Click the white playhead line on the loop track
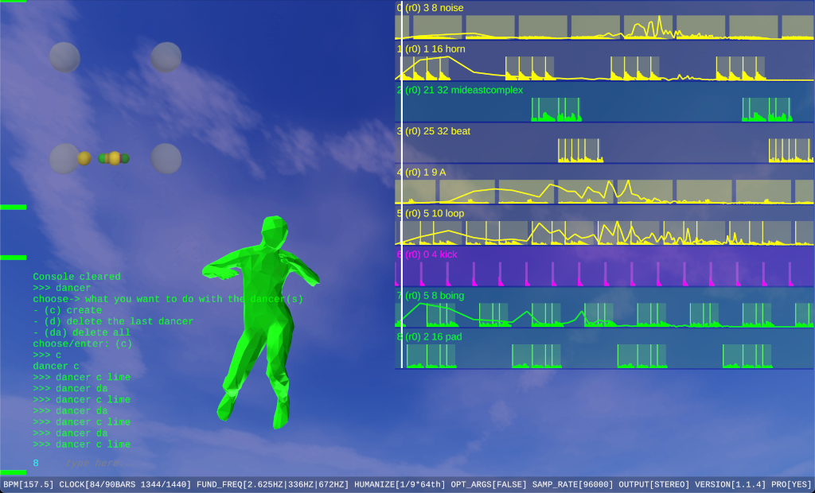This screenshot has height=493, width=815. pos(402,231)
